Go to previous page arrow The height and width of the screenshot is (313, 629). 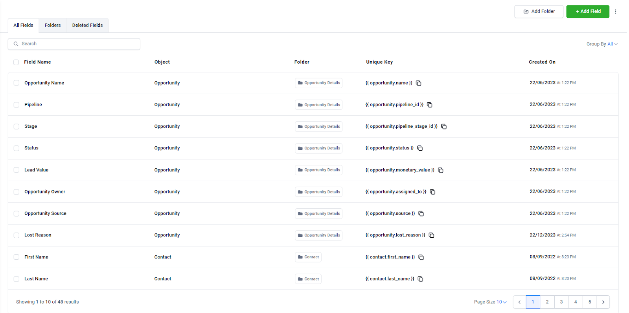519,302
